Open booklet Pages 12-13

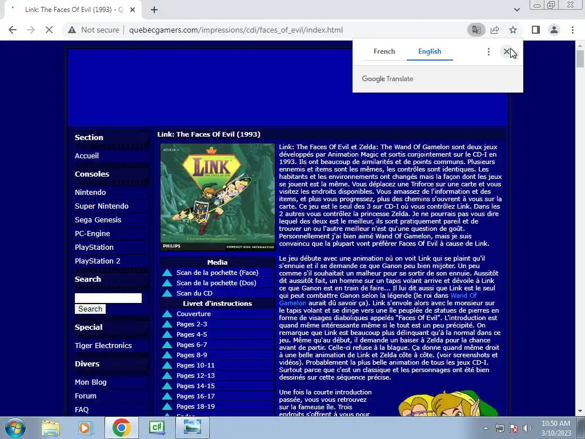pyautogui.click(x=195, y=376)
